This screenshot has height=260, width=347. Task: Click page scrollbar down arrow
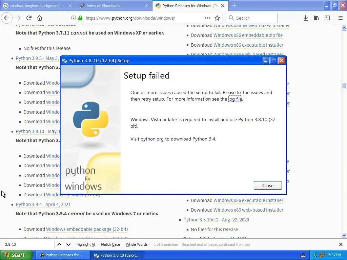(344, 236)
